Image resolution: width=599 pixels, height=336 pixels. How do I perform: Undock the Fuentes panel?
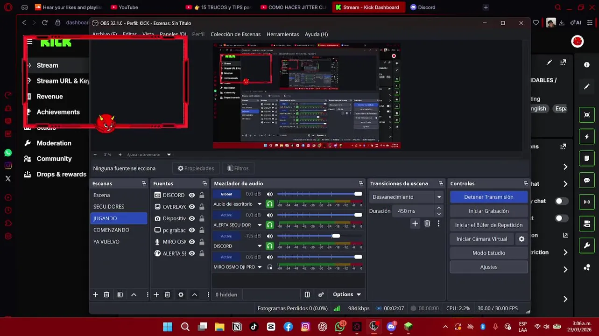point(204,183)
